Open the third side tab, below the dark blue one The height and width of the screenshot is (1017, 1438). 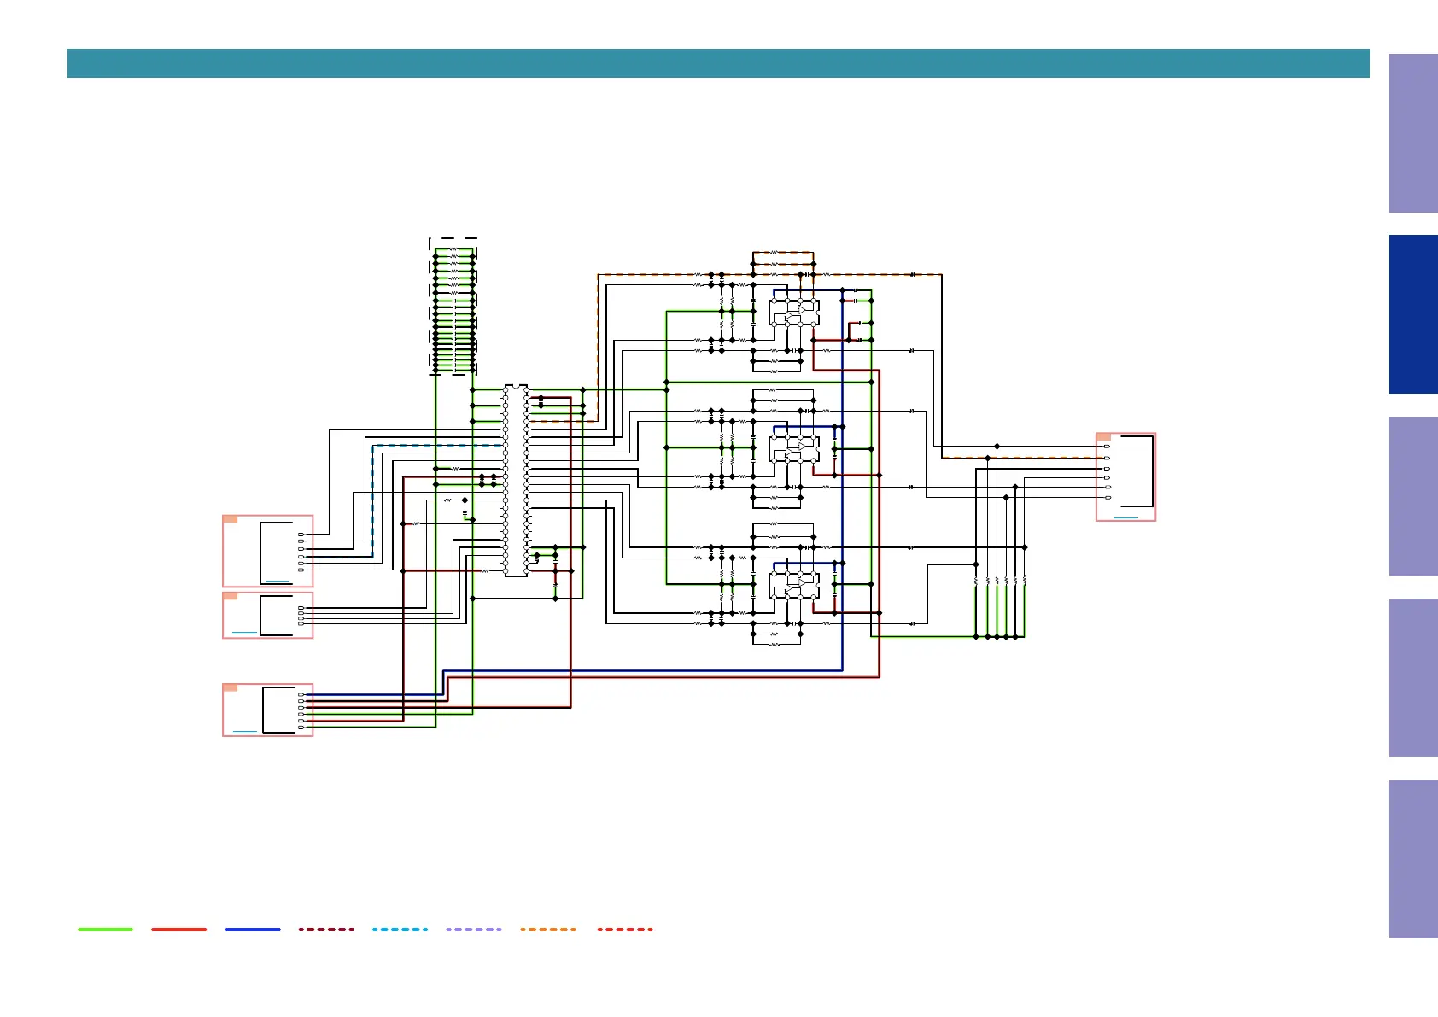[1413, 496]
